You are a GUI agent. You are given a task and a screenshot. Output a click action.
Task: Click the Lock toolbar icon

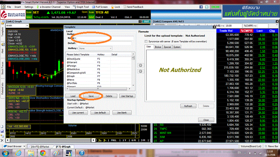(116, 7)
